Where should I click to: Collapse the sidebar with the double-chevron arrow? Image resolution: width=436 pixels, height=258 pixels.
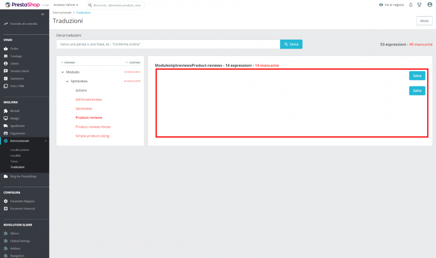point(42,14)
